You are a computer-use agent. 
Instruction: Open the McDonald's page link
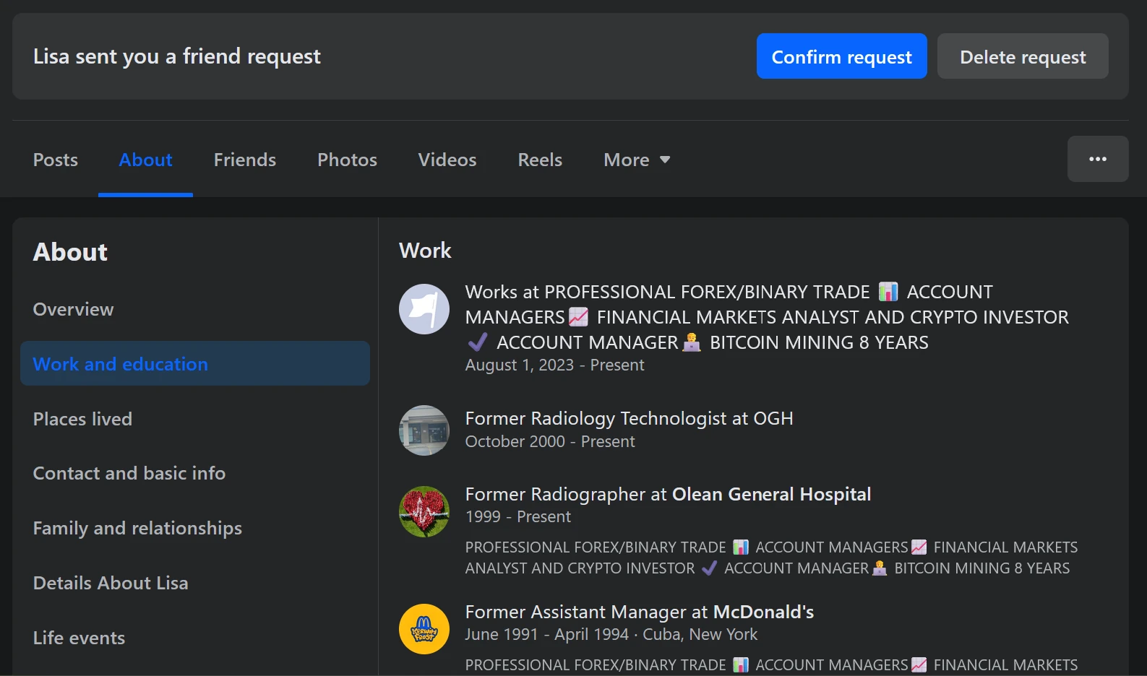tap(763, 612)
